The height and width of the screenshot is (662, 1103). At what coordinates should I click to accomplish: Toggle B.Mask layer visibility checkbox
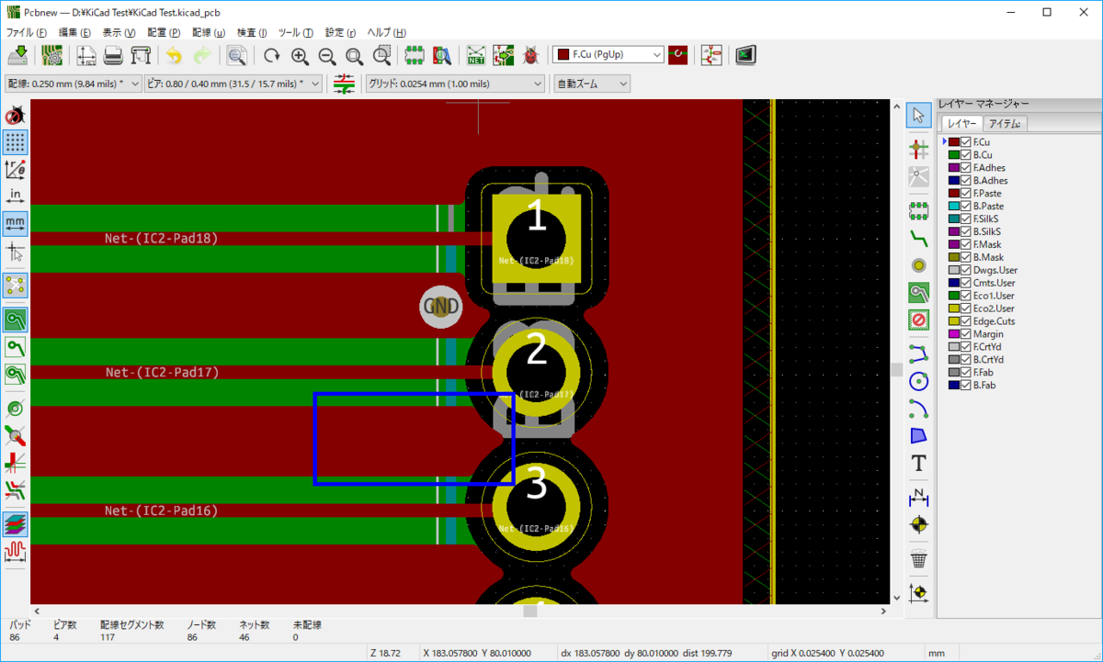point(966,258)
